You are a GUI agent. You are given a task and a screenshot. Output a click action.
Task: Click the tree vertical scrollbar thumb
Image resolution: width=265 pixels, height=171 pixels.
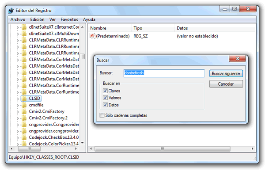pyautogui.click(x=82, y=56)
